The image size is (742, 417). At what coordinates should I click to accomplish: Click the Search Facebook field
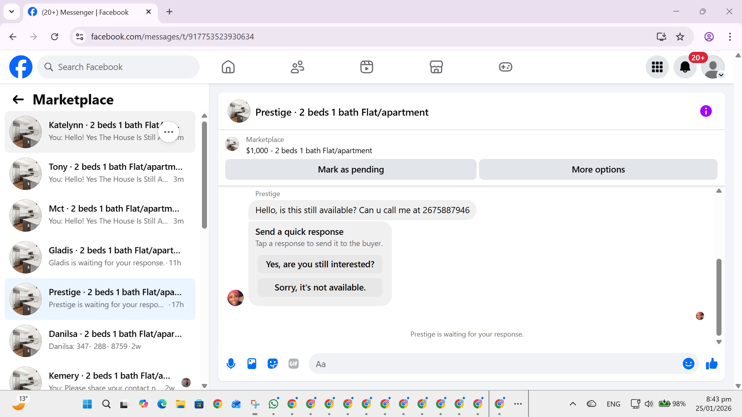[118, 67]
